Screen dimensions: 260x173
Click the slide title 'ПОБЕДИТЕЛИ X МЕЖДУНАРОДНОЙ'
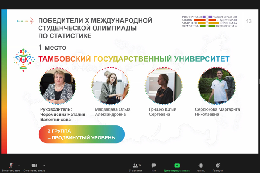pyautogui.click(x=95, y=21)
